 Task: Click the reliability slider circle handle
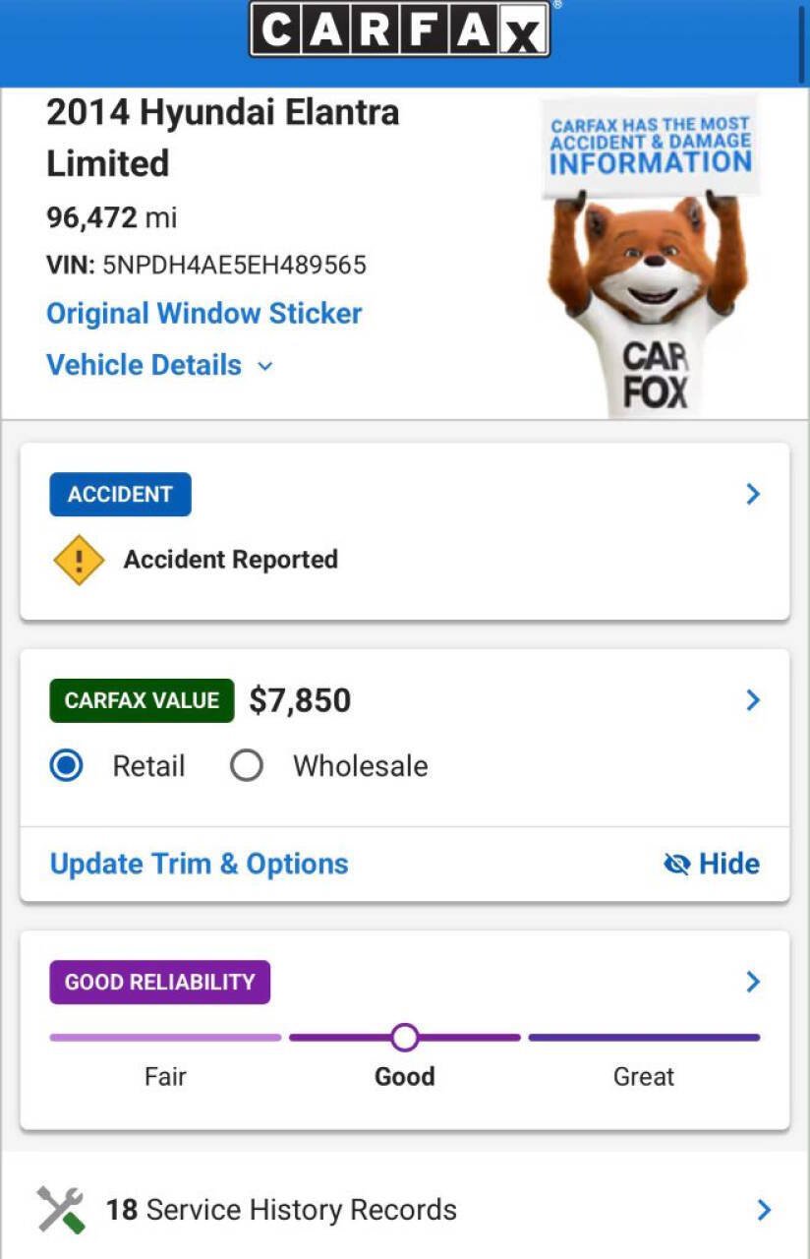click(404, 1037)
